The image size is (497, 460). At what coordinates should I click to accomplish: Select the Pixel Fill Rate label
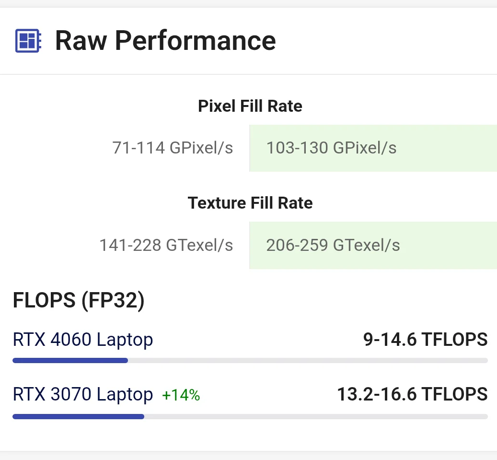[x=250, y=106]
